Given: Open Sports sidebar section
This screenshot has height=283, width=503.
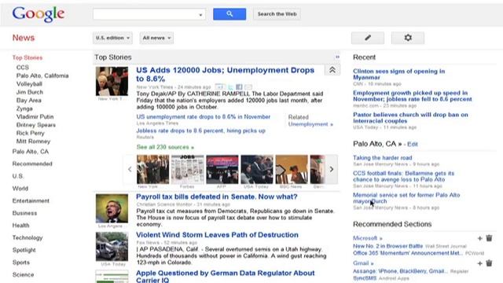Looking at the screenshot, I should point(21,263).
